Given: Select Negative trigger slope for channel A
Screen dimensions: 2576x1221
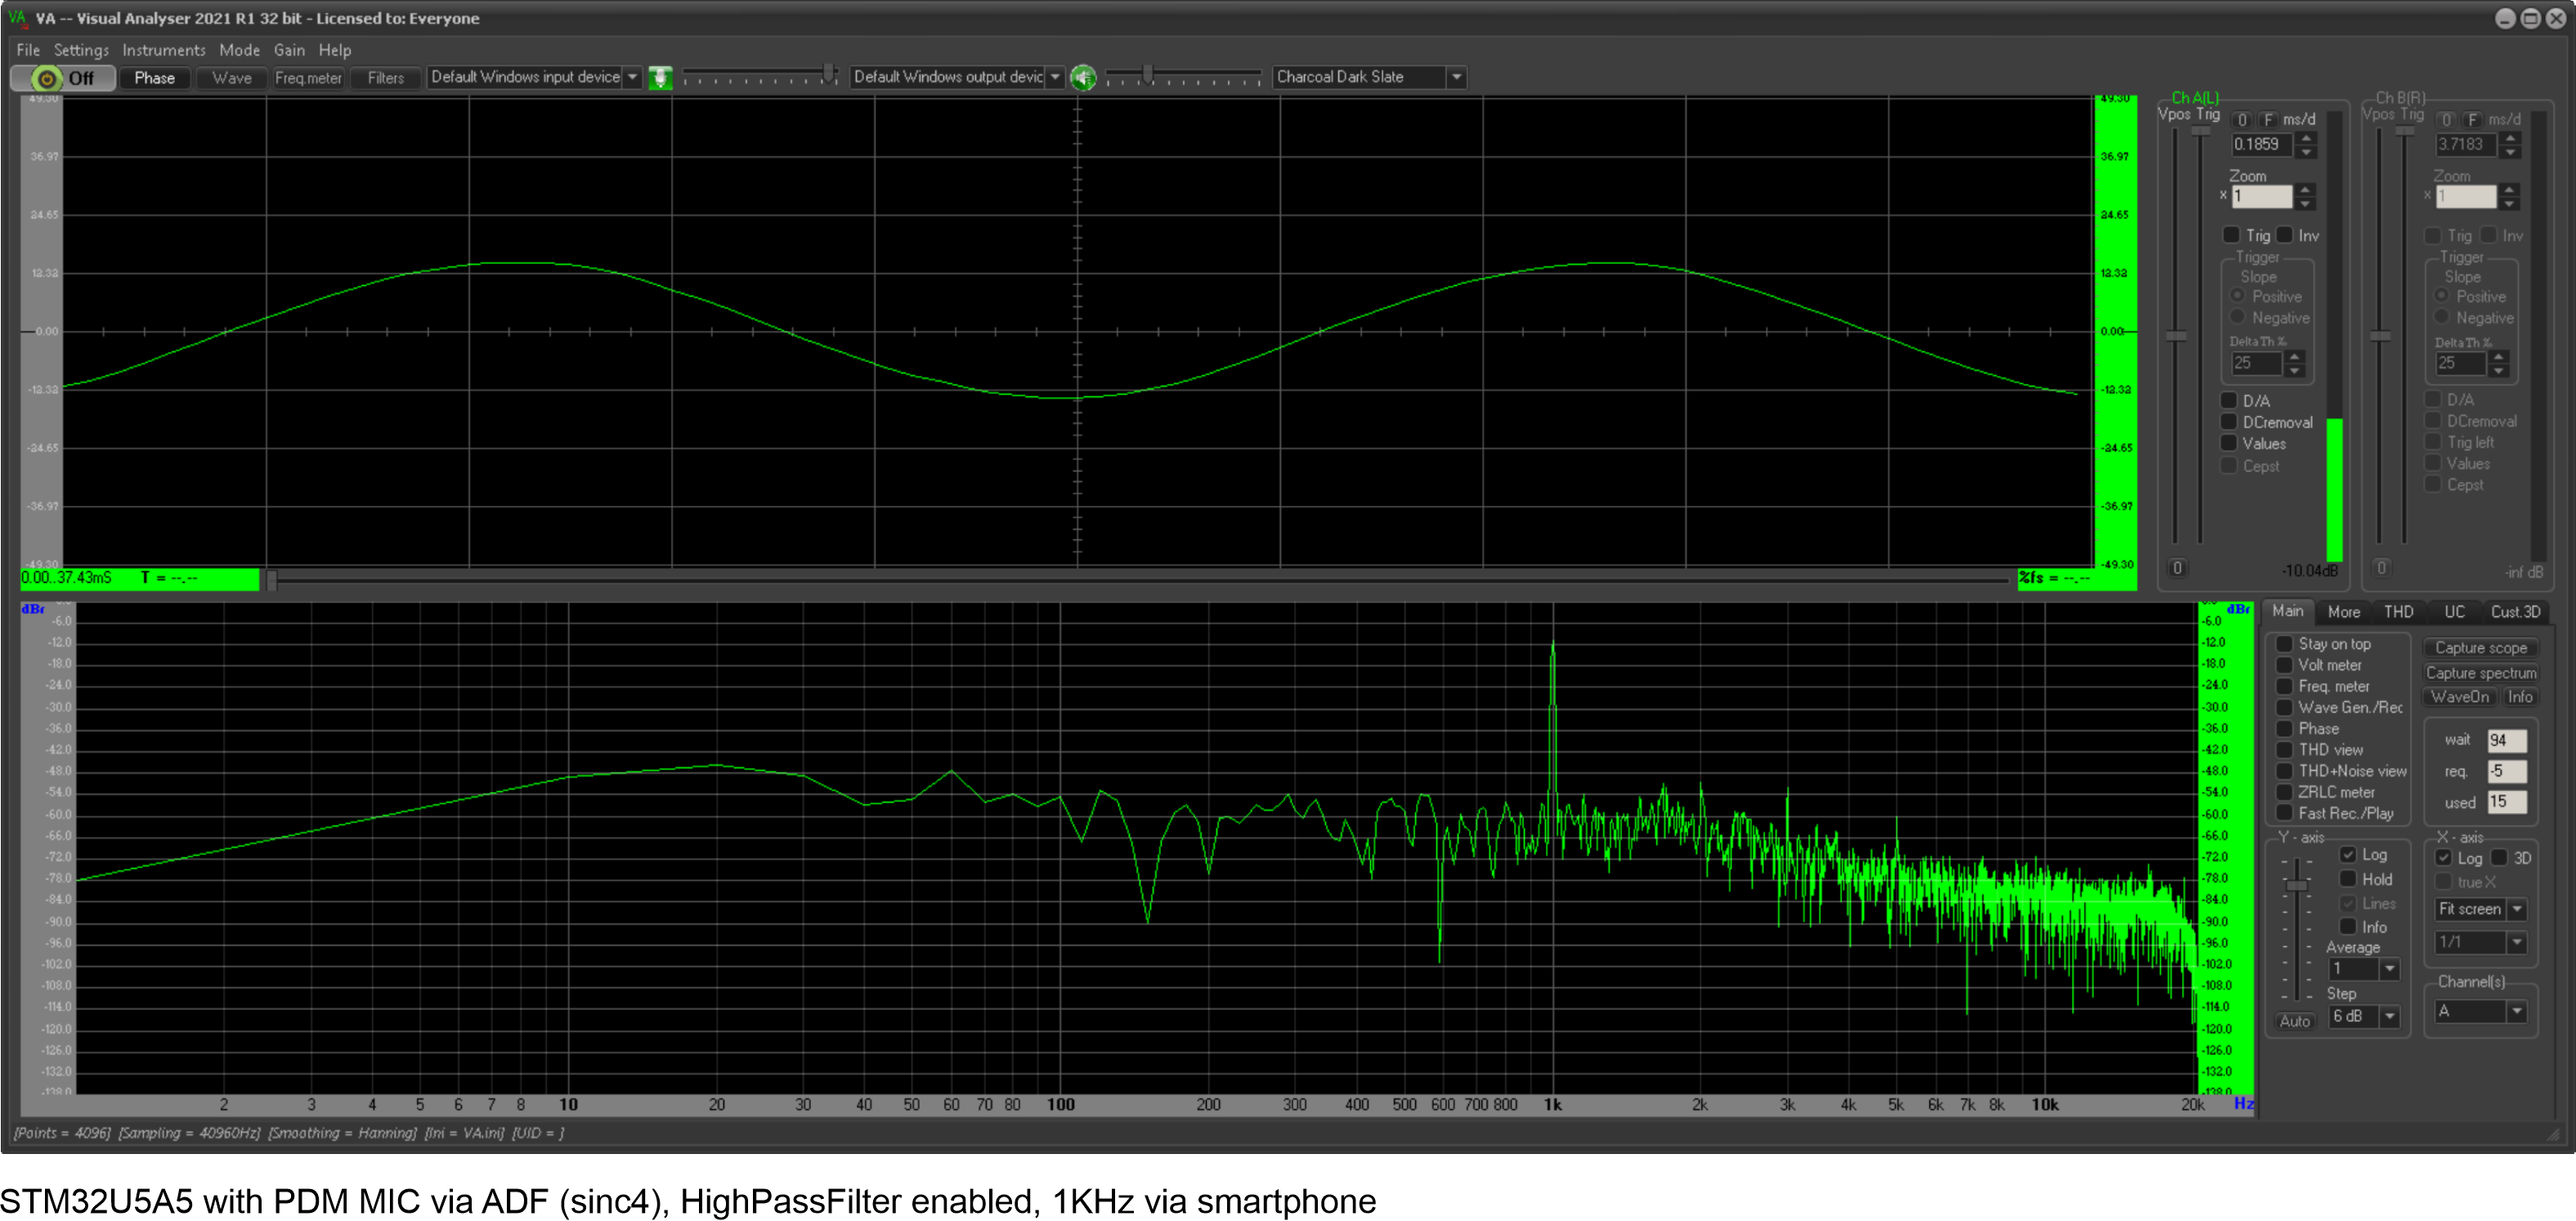Looking at the screenshot, I should tap(2240, 317).
